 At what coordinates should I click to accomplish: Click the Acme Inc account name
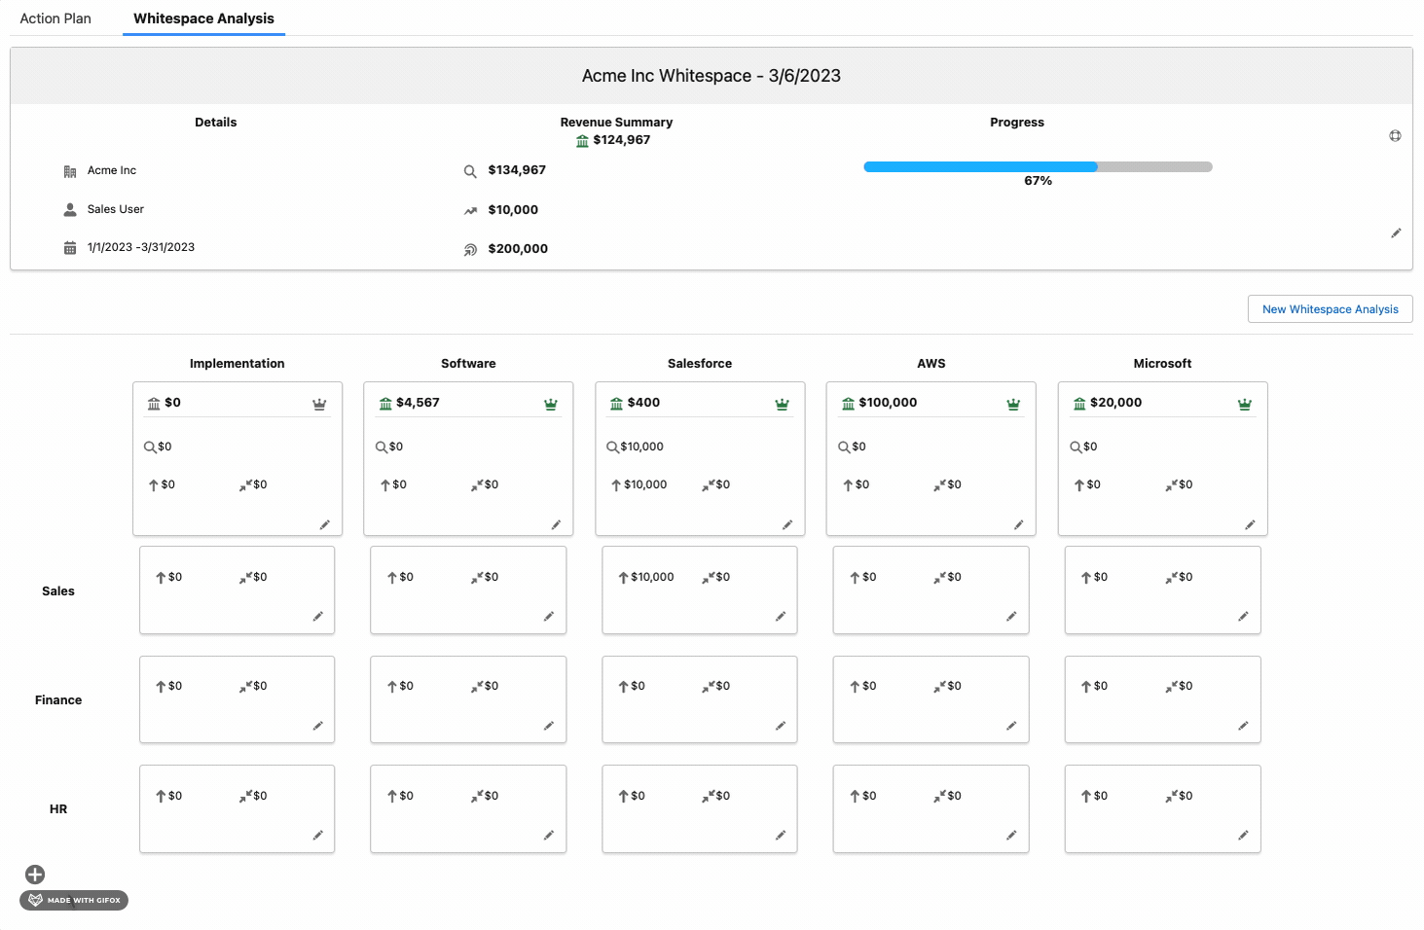coord(112,170)
